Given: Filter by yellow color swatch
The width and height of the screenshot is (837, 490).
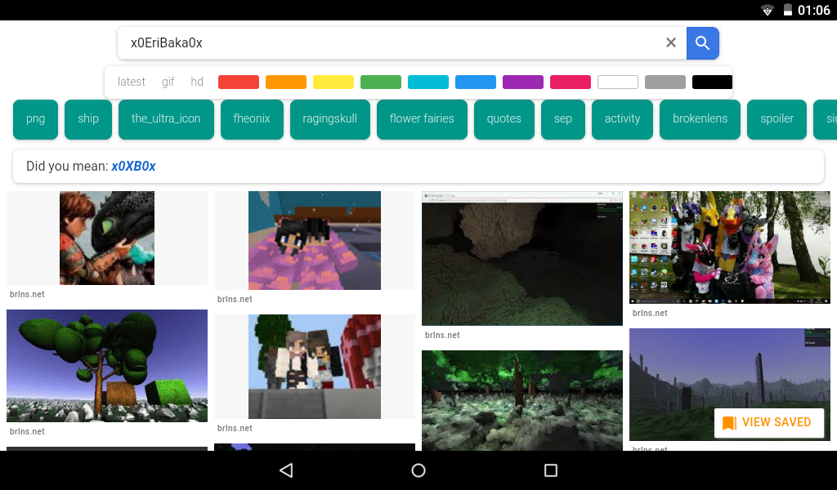Looking at the screenshot, I should [x=333, y=82].
